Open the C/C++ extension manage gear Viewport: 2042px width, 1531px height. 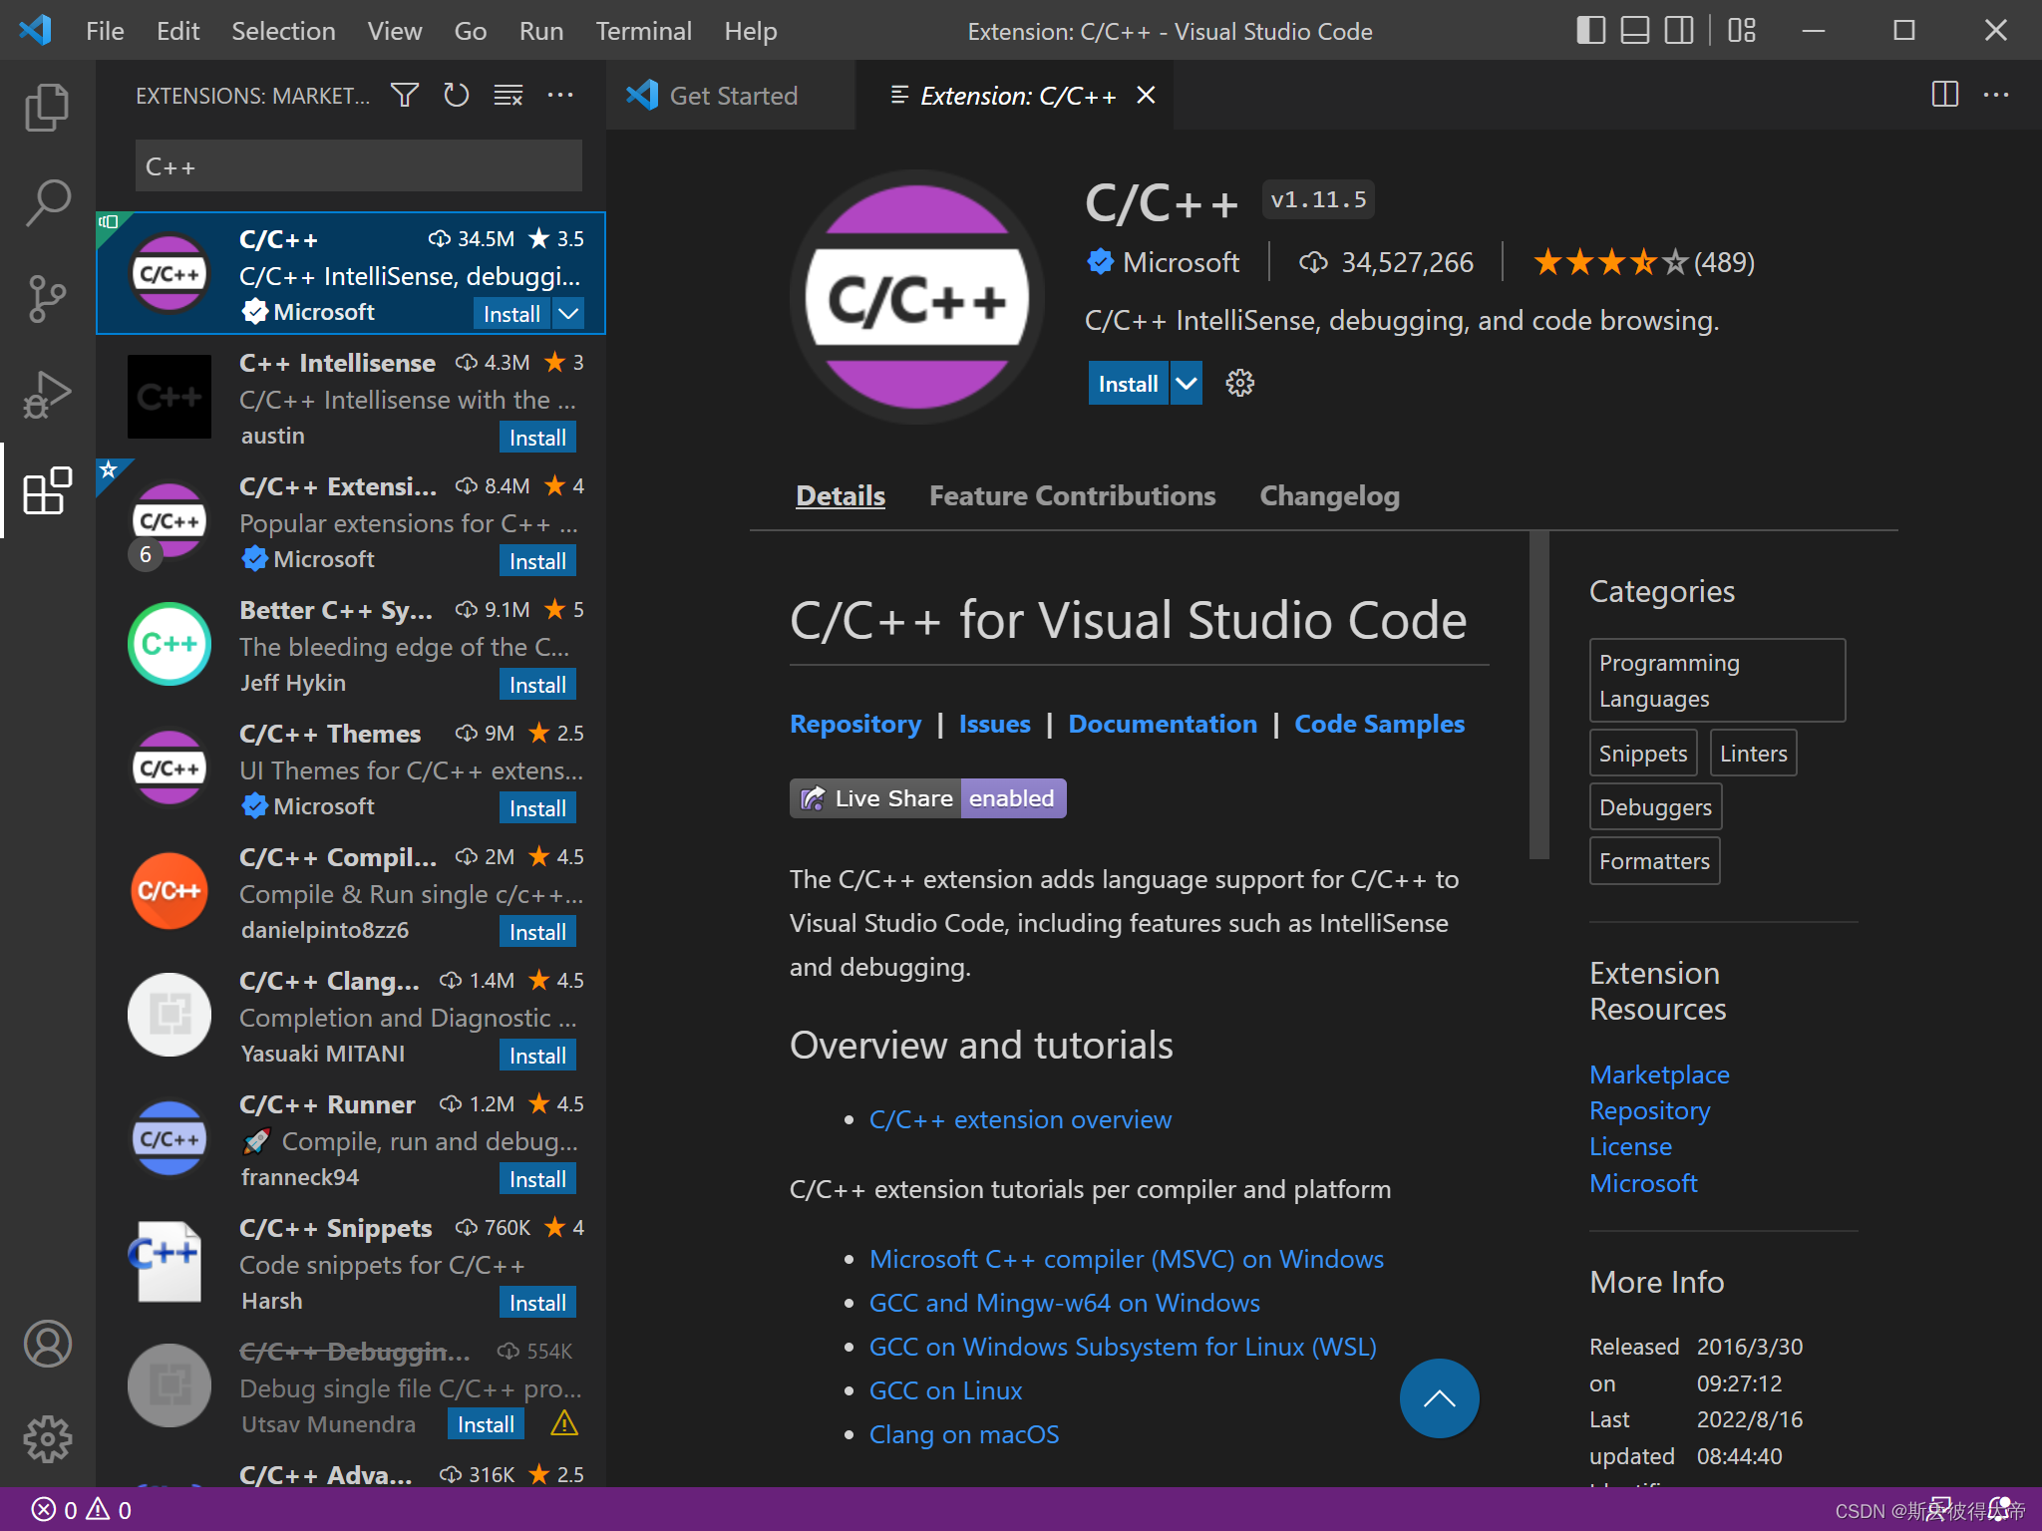coord(1239,383)
